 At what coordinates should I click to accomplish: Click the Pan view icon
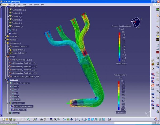click(72, 119)
